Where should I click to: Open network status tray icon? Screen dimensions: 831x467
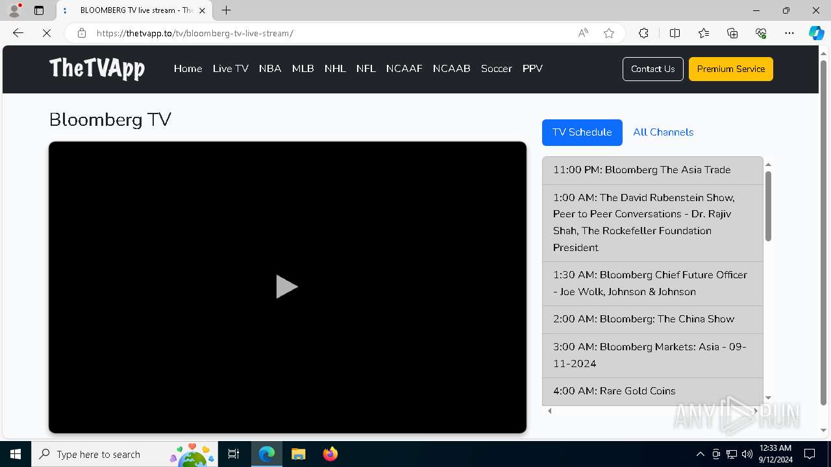pos(732,454)
